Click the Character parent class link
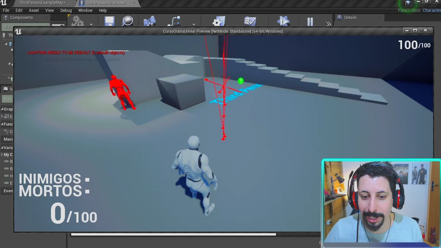The height and width of the screenshot is (248, 441). (x=432, y=10)
